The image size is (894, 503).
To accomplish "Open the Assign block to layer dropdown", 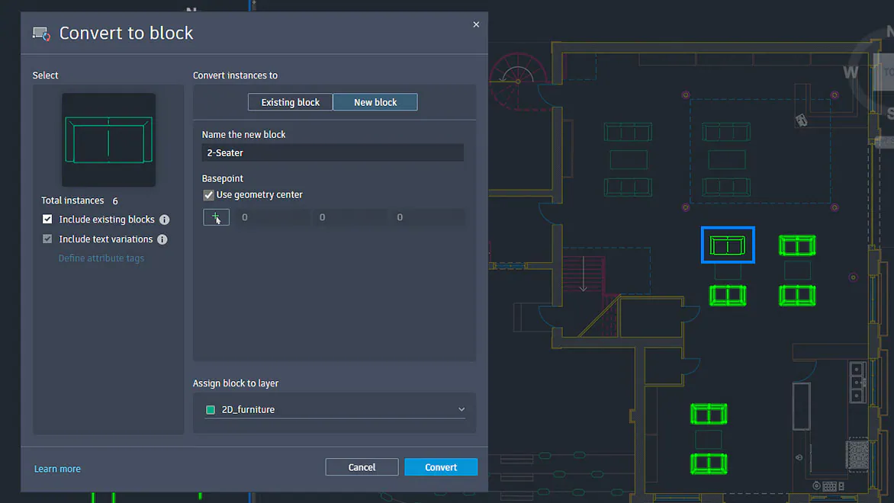I will (x=334, y=409).
